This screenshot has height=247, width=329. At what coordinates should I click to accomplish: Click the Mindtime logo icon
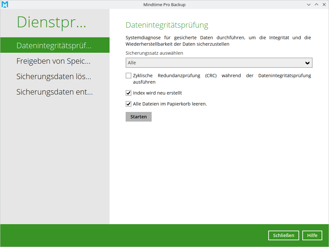(5, 5)
